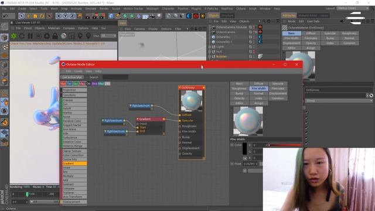Click the floor grid icon in toolbar

[145, 16]
